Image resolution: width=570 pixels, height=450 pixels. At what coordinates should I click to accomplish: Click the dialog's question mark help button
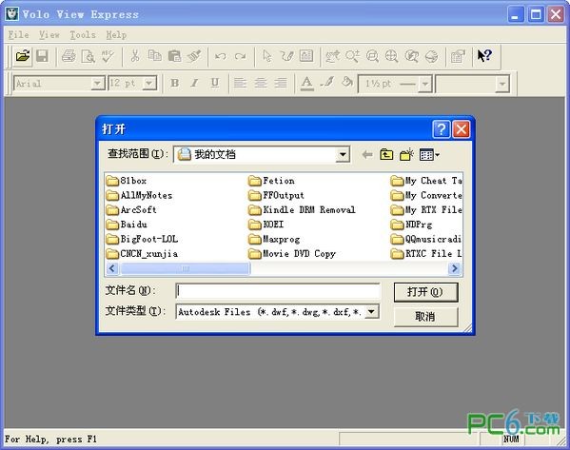441,129
